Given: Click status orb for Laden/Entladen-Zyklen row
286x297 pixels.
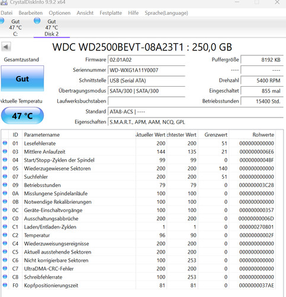Looking at the screenshot, I should coord(5,226).
